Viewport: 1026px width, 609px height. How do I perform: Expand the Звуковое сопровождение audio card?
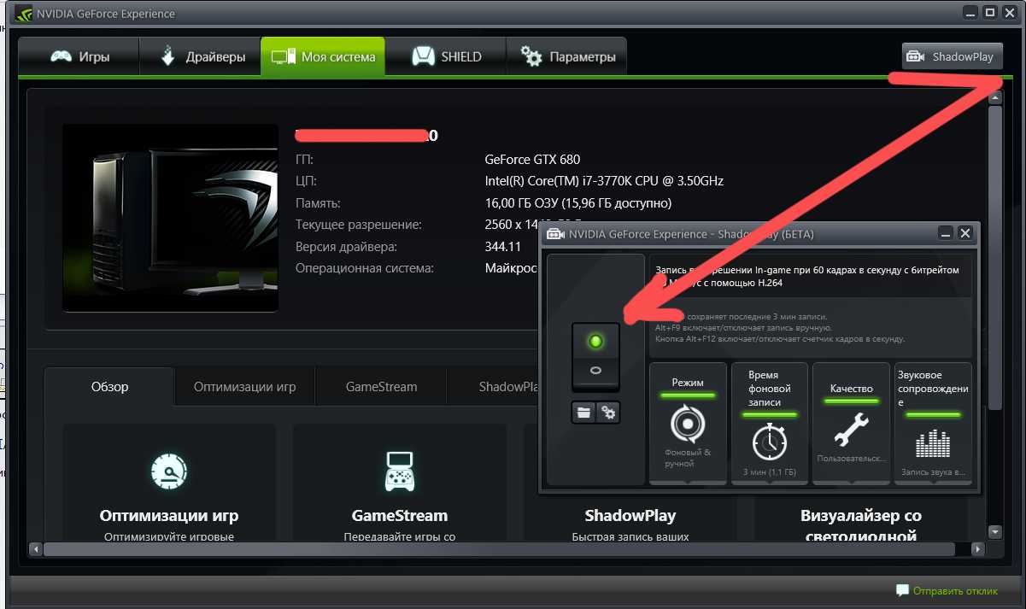click(932, 423)
